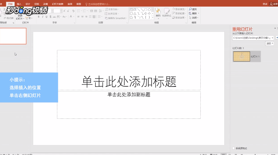The height and width of the screenshot is (155, 278).
Task: Click the Format Painter (格式刷) button
Action: (8, 18)
